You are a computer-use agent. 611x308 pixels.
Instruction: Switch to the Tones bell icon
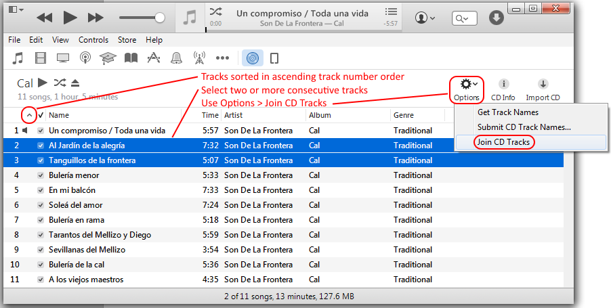(177, 58)
